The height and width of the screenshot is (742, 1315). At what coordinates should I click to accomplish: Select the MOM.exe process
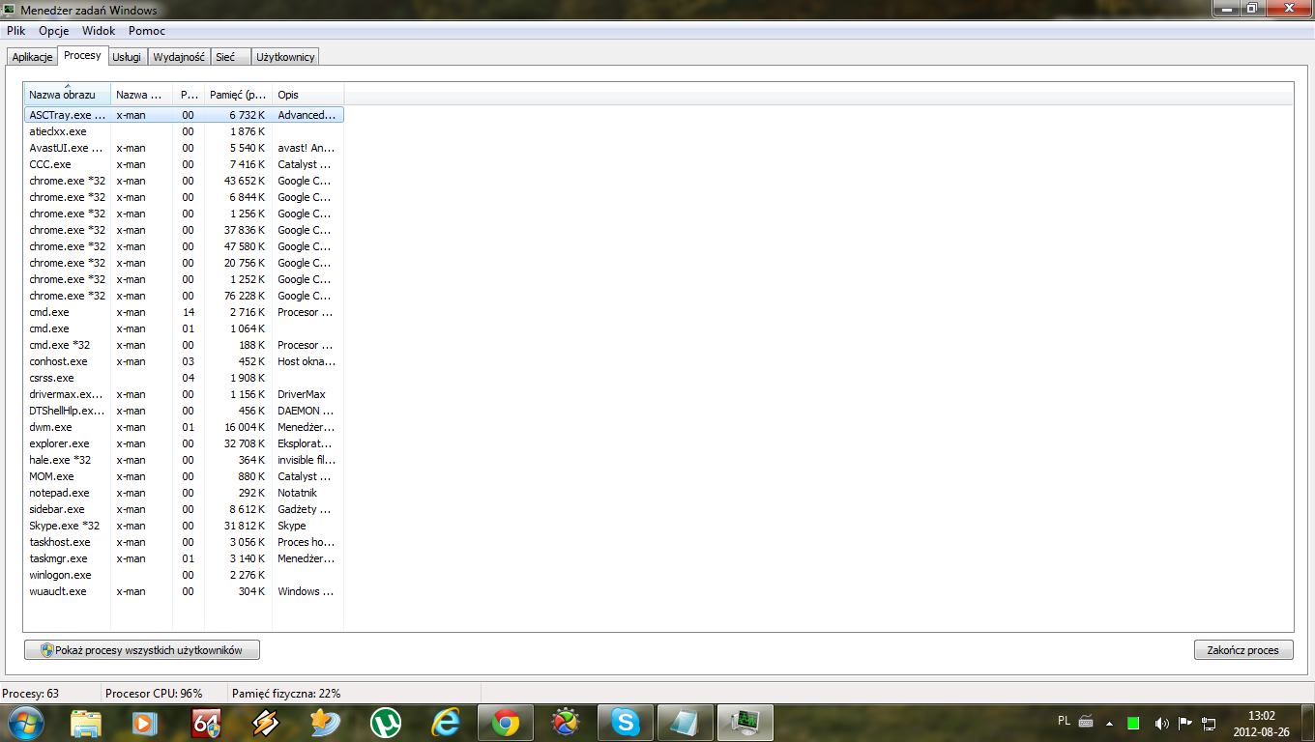point(184,476)
